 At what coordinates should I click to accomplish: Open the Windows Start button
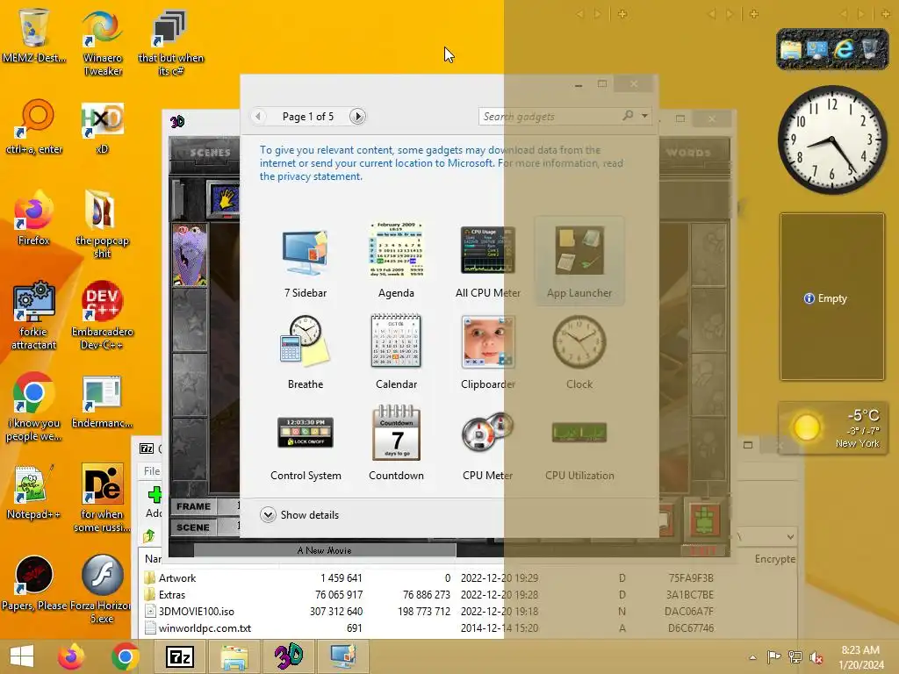click(22, 656)
